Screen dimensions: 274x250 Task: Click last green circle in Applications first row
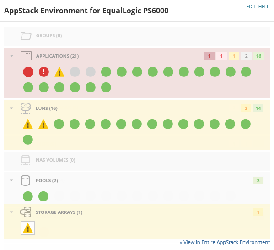click(x=246, y=72)
